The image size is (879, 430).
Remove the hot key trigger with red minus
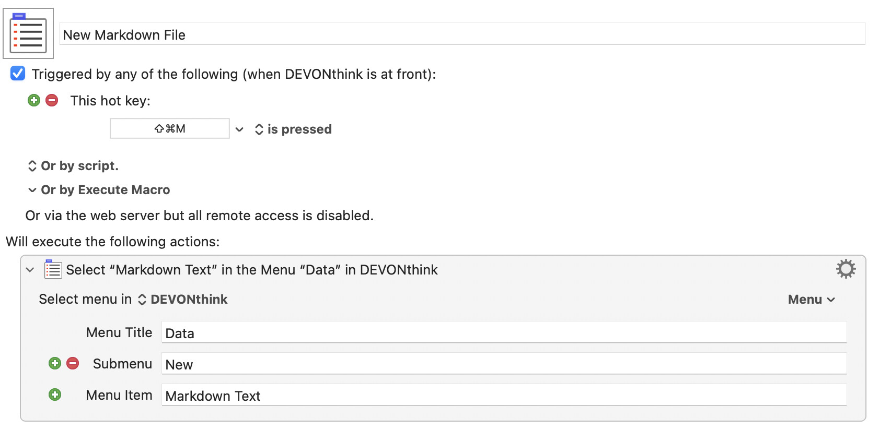(52, 100)
